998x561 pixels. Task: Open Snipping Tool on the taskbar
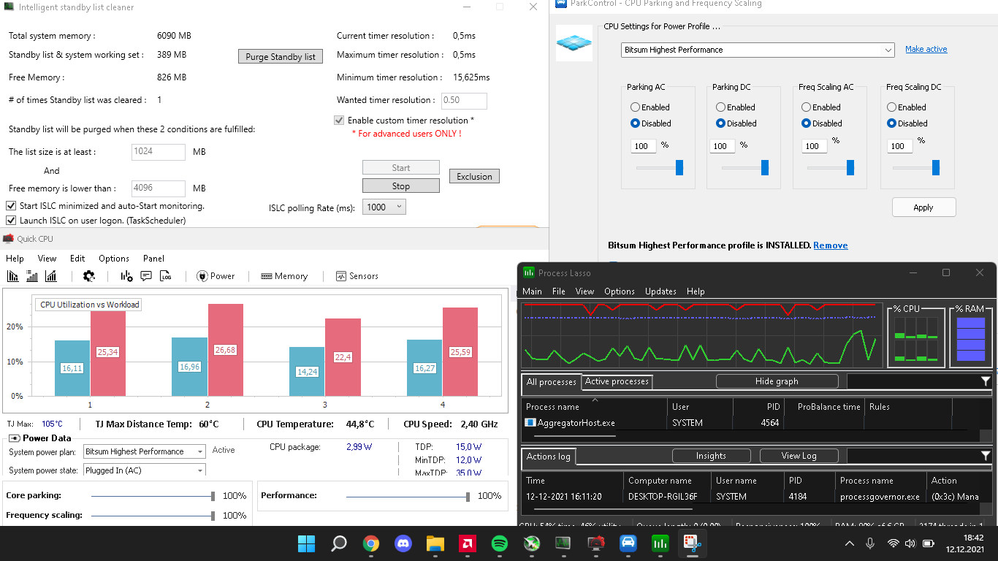pos(692,543)
